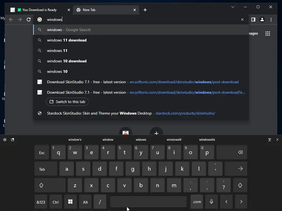Viewport: 282px width, 211px height.
Task: Close the touch keyboard
Action: point(277,140)
